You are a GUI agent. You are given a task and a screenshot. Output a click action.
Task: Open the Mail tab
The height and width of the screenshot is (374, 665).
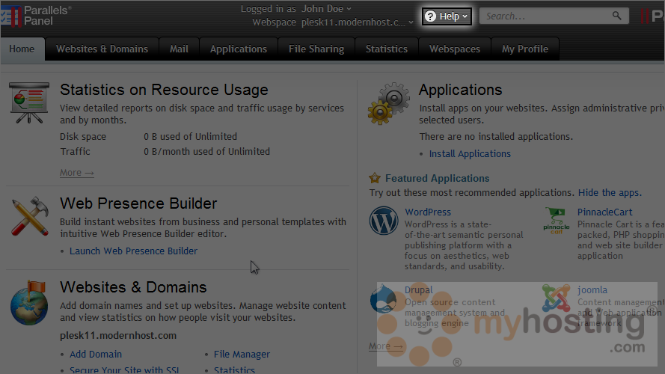179,49
